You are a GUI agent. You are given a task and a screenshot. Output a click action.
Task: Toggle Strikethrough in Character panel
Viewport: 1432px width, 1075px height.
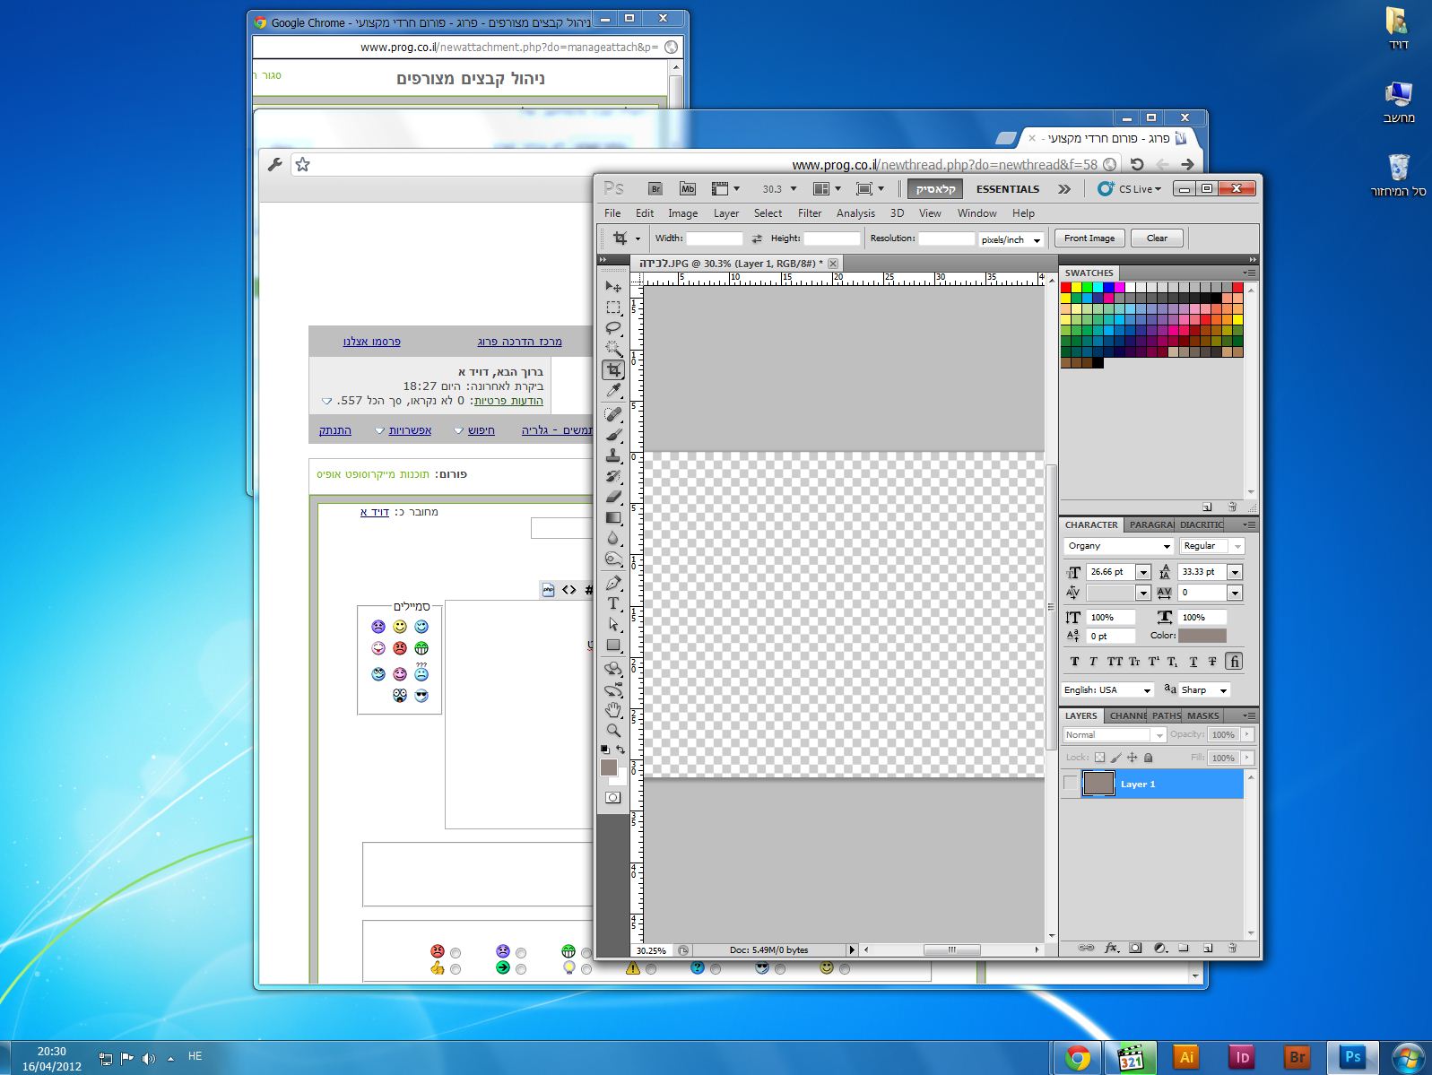pyautogui.click(x=1212, y=662)
